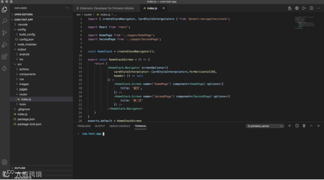This screenshot has height=180, width=324.
Task: Run the file with the play icon
Action: click(x=304, y=8)
